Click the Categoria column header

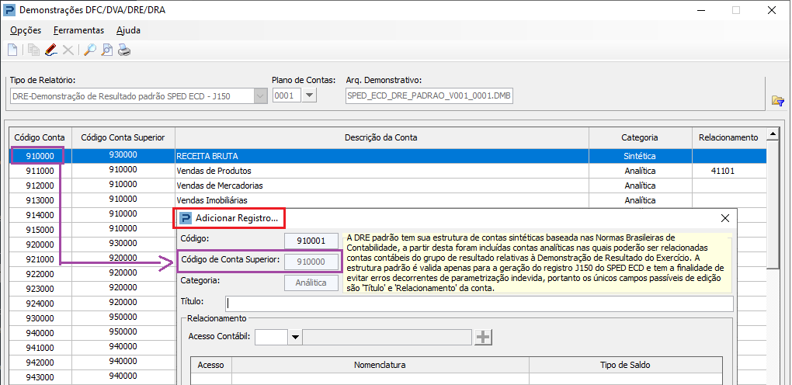coord(640,137)
